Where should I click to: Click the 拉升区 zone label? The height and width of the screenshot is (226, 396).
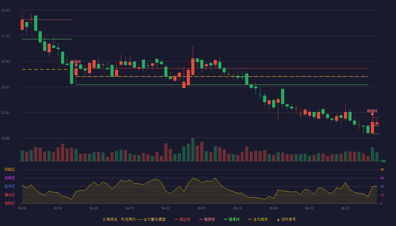[x=10, y=186]
